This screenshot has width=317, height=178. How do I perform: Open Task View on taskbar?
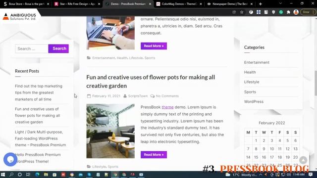[x=28, y=175]
